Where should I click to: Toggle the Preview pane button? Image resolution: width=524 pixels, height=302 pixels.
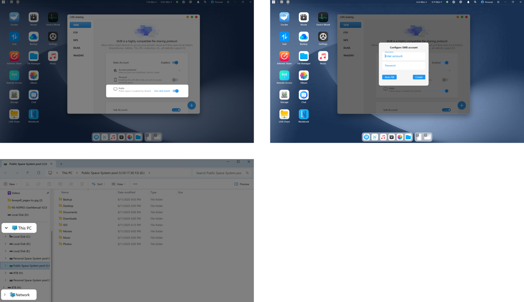point(242,184)
